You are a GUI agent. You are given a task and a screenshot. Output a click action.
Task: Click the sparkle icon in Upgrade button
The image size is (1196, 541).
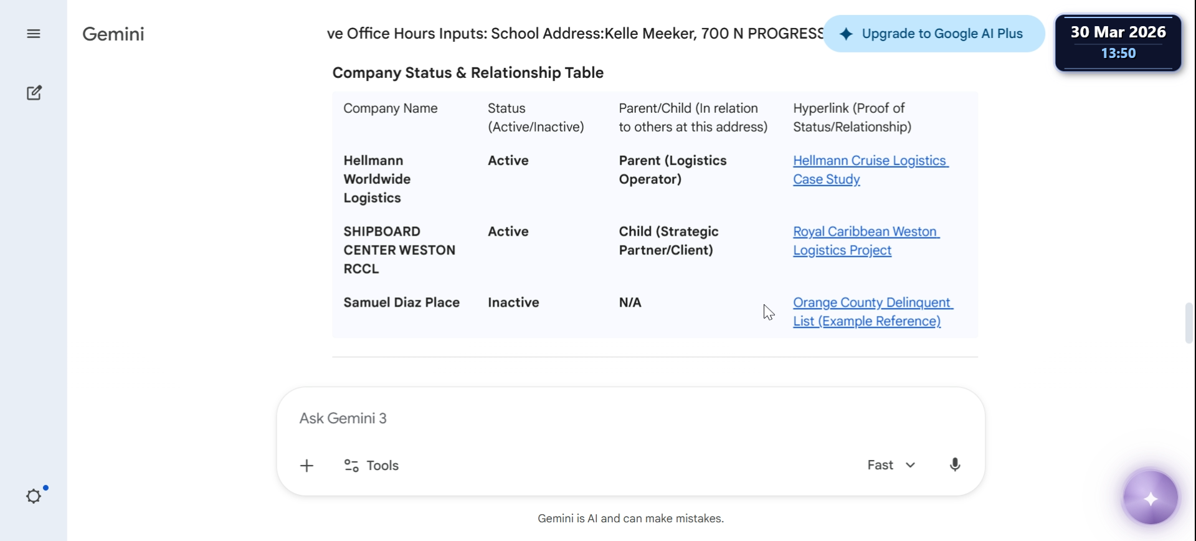point(846,34)
